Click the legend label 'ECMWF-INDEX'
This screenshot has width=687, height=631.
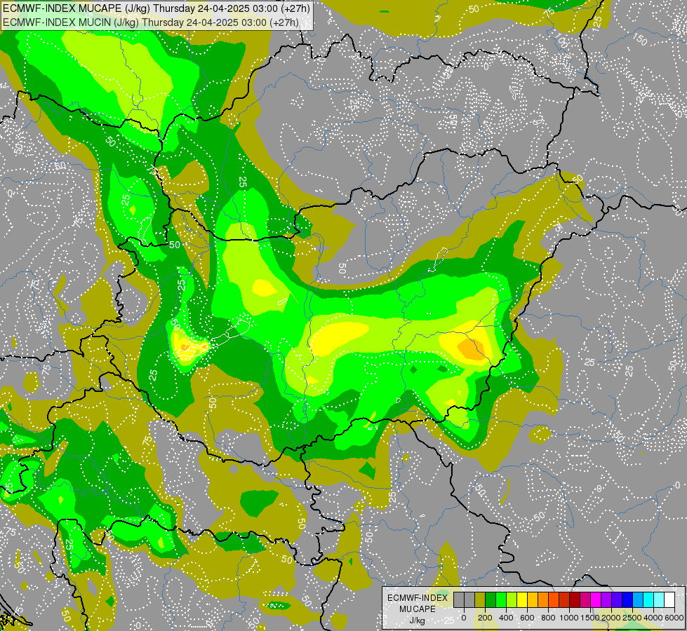pos(418,598)
